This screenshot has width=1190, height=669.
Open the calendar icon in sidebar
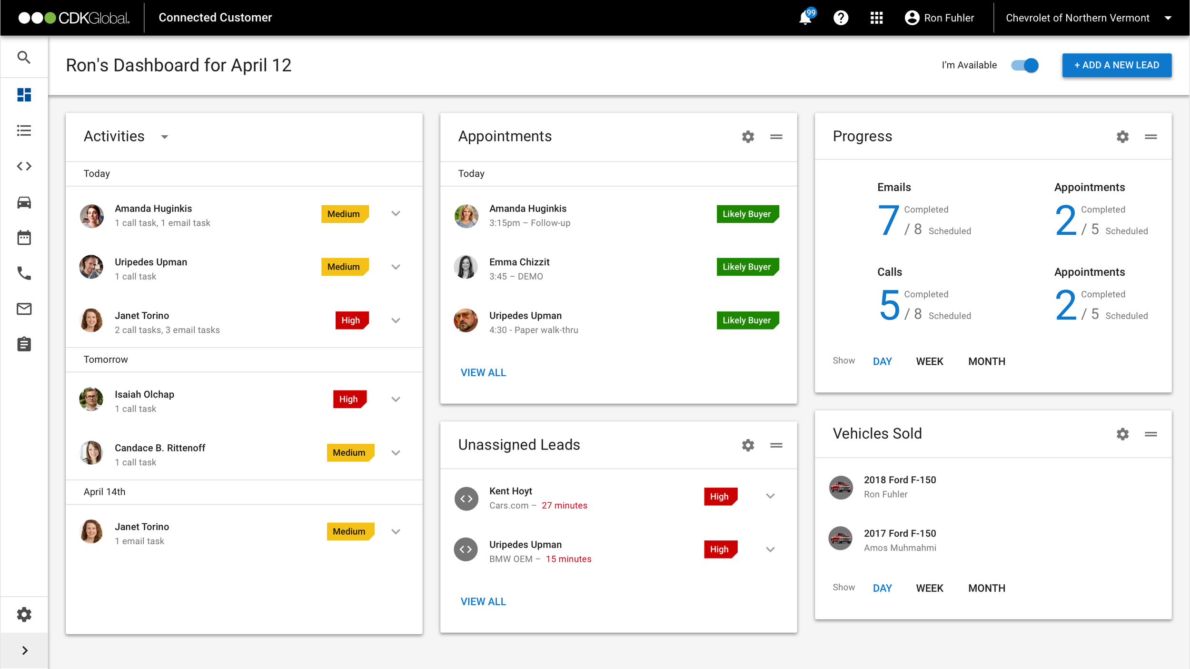pyautogui.click(x=24, y=238)
